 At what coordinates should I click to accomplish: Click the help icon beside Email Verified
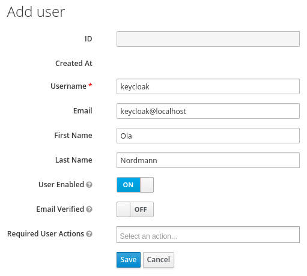89,209
